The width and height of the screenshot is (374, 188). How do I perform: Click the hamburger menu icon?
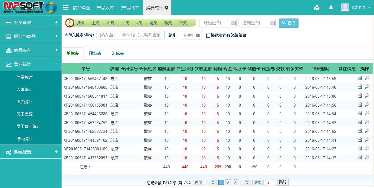pos(66,7)
